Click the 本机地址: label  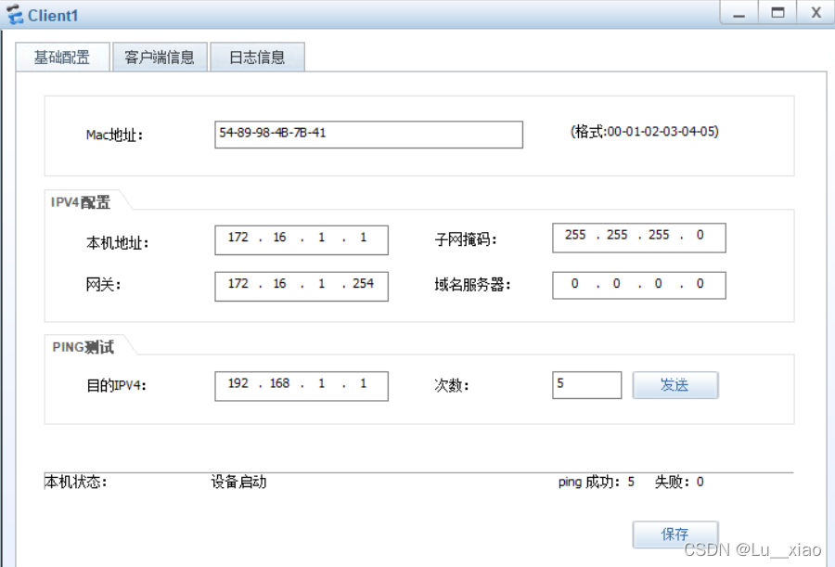[117, 243]
